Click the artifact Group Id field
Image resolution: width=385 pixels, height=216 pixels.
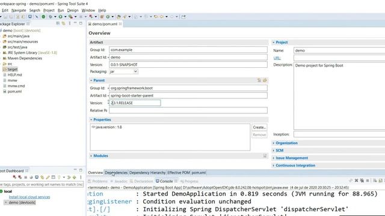coord(188,50)
